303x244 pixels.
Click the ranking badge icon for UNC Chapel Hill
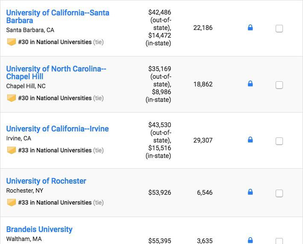tap(12, 98)
